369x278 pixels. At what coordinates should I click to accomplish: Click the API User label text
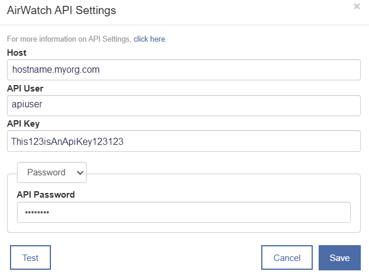[x=25, y=89]
